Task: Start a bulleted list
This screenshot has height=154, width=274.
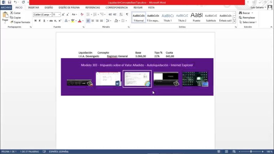Action: click(x=88, y=15)
